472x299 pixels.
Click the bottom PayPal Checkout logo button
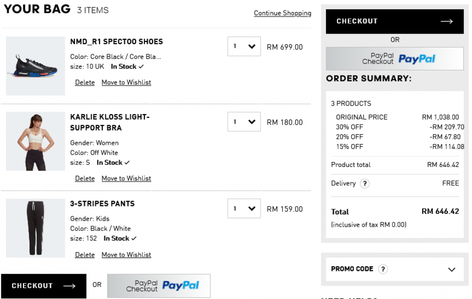click(x=159, y=286)
